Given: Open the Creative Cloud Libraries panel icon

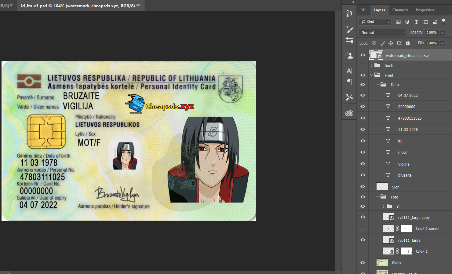Looking at the screenshot, I should coord(349,113).
